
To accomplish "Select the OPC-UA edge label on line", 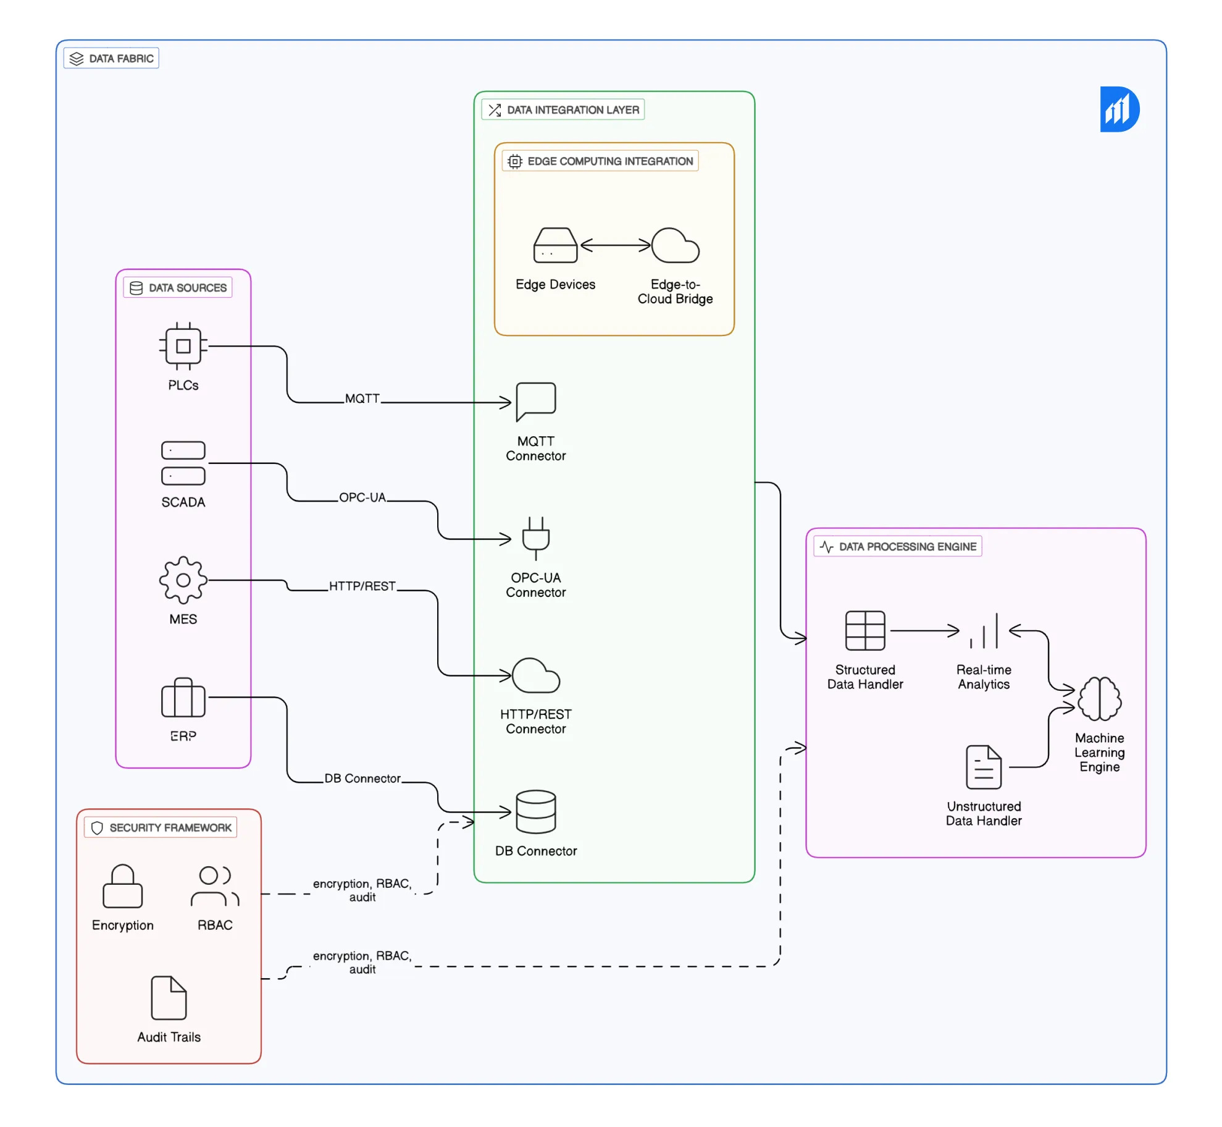I will click(x=362, y=497).
